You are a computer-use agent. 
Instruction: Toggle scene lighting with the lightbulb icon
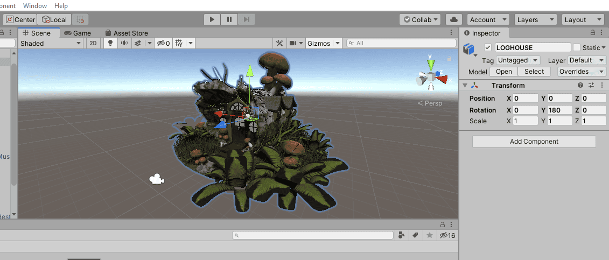coord(110,43)
